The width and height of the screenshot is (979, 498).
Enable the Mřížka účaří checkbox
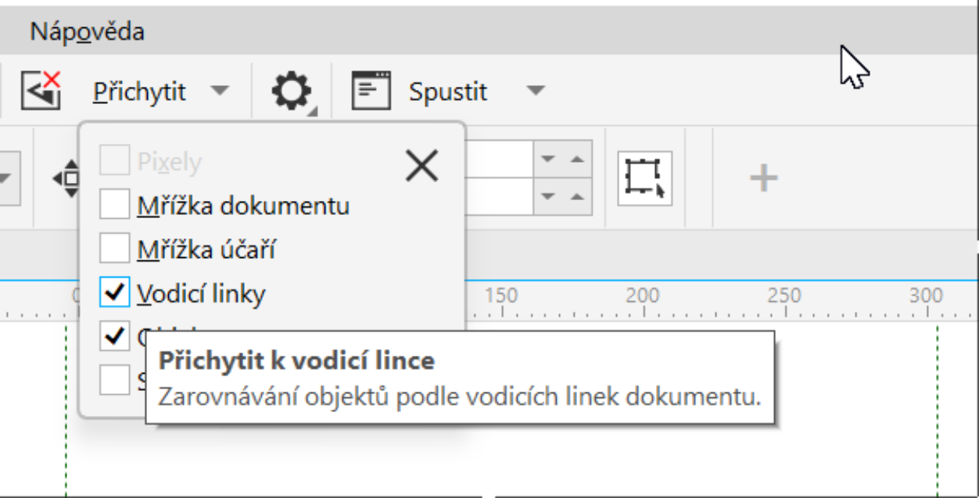point(115,250)
